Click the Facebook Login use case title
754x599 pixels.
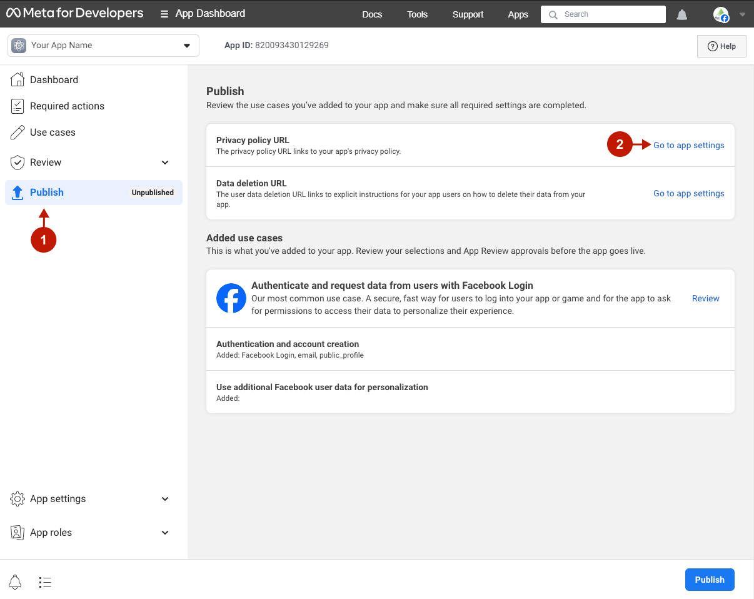(392, 285)
